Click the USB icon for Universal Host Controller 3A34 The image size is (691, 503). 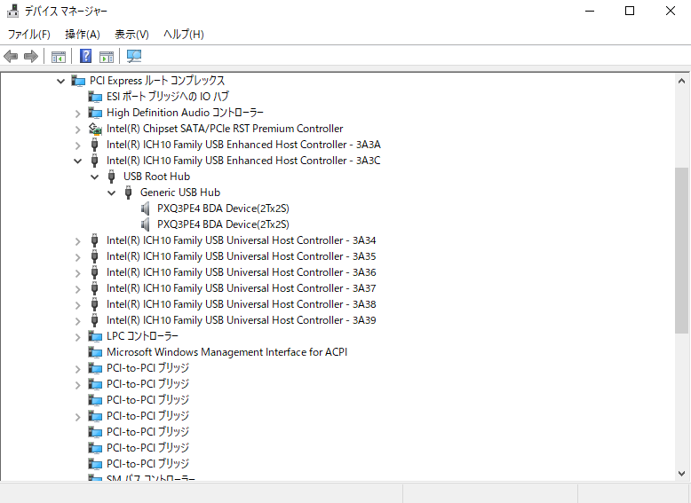point(94,240)
